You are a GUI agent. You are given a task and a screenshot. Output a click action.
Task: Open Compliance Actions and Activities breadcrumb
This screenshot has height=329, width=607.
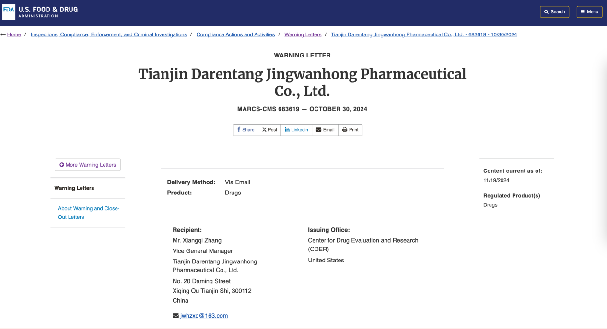(x=235, y=34)
